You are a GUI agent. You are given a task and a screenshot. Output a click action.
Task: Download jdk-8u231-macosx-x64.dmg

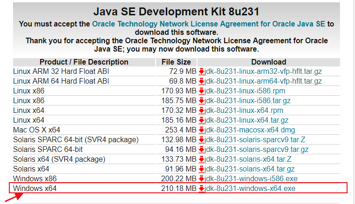[x=250, y=130]
